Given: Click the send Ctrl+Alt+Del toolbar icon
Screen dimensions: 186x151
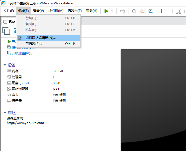Looking at the screenshot, I should [122, 11].
